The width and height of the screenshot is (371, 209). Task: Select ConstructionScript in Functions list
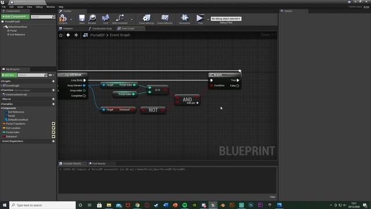click(x=16, y=95)
